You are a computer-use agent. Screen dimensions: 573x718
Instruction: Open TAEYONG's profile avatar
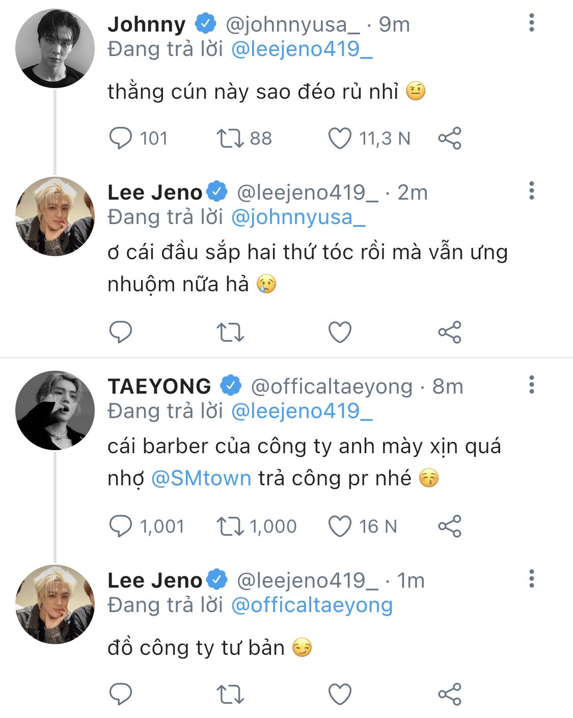tap(55, 410)
